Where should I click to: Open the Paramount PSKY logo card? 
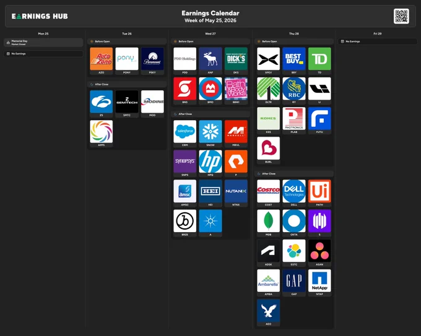(152, 59)
